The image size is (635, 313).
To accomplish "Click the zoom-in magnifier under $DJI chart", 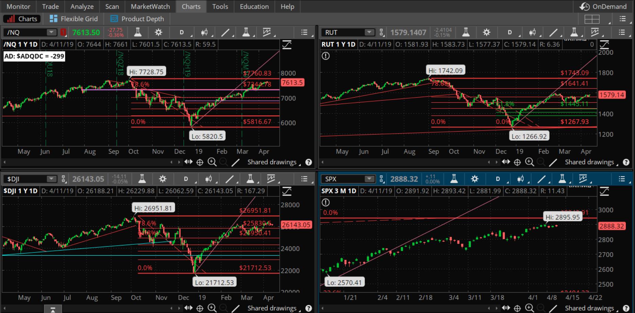I will click(x=212, y=308).
